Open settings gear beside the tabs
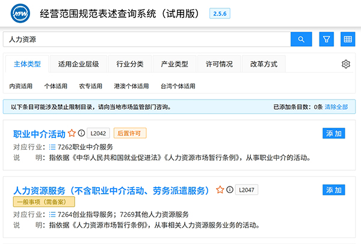The image size is (361, 244). (346, 64)
